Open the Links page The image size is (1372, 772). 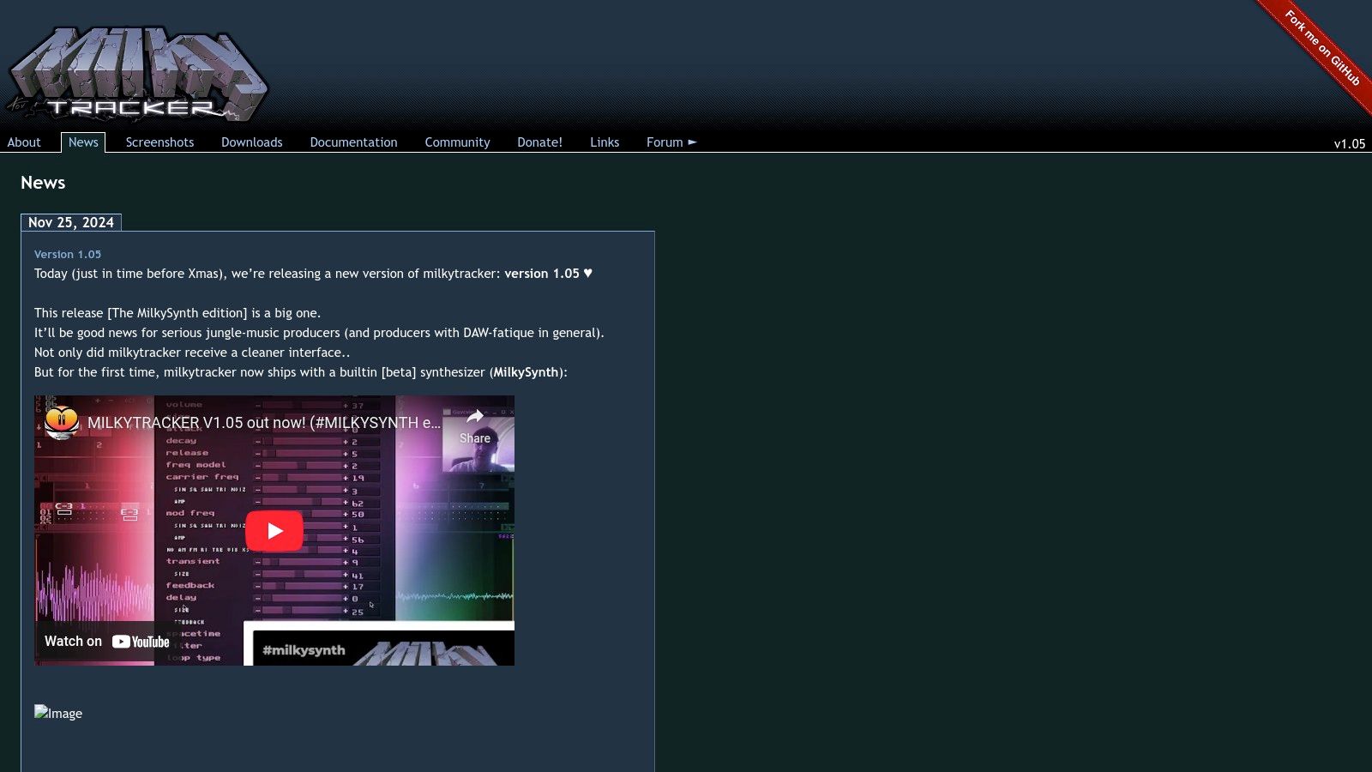point(605,142)
